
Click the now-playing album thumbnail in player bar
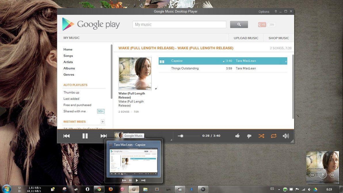(x=119, y=135)
